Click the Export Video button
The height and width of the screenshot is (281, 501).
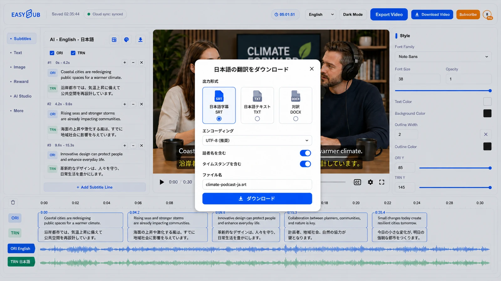(389, 14)
